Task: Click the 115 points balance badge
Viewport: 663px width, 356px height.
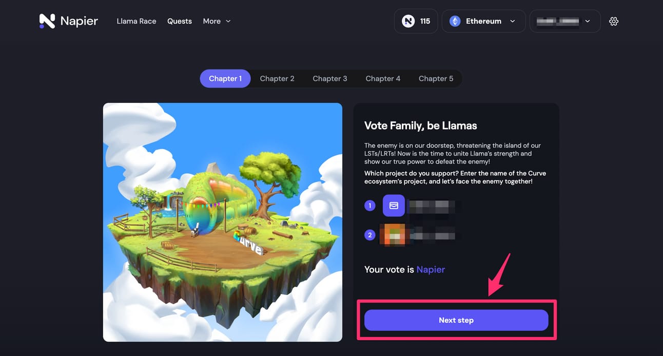Action: 416,22
